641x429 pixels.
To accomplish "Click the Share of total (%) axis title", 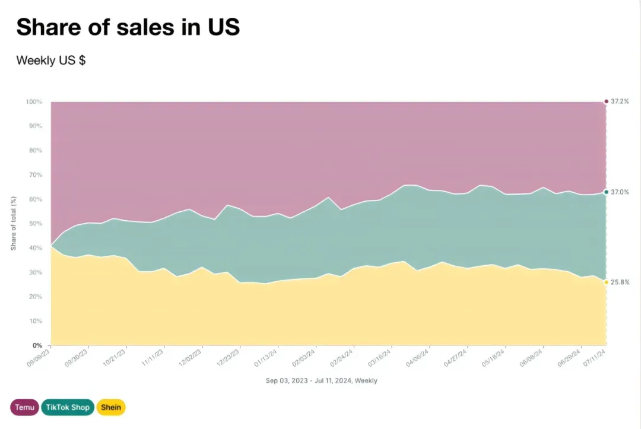I will 14,224.
